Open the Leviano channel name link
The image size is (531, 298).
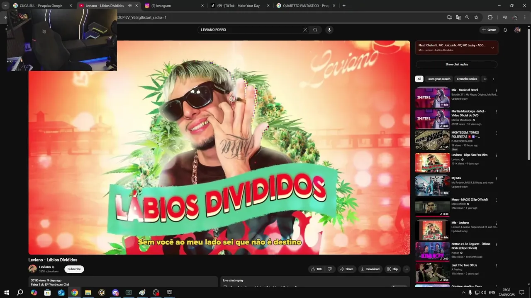pos(45,267)
